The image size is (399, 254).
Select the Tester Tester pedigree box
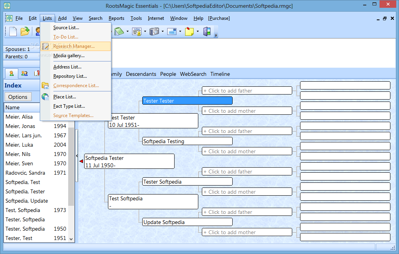pos(187,101)
